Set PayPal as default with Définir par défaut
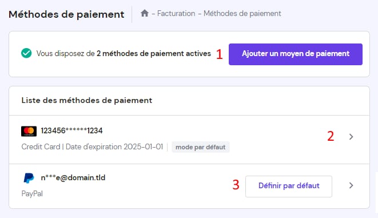Image resolution: width=378 pixels, height=218 pixels. tap(289, 186)
